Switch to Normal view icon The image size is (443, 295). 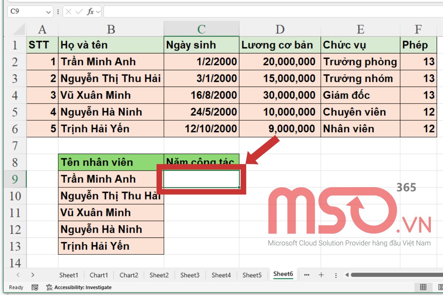423,287
